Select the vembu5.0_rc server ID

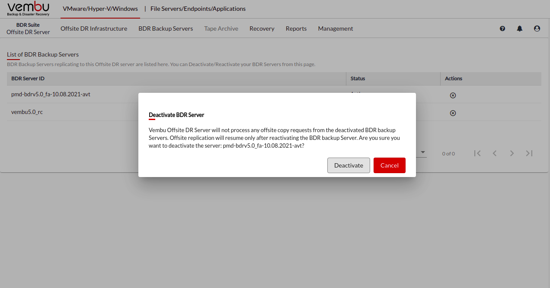click(27, 112)
